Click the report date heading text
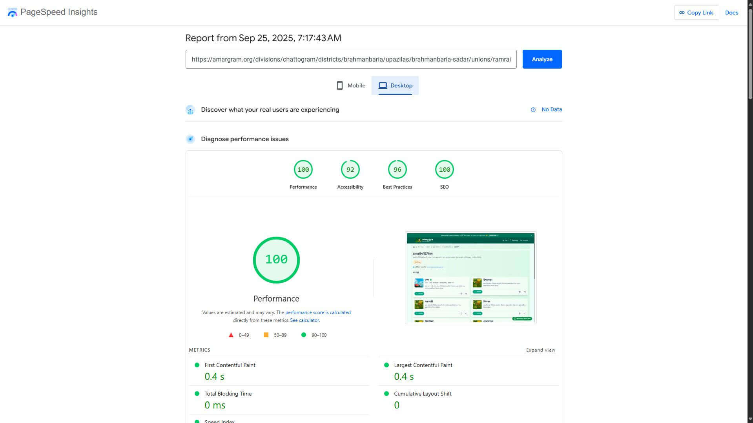 click(263, 38)
